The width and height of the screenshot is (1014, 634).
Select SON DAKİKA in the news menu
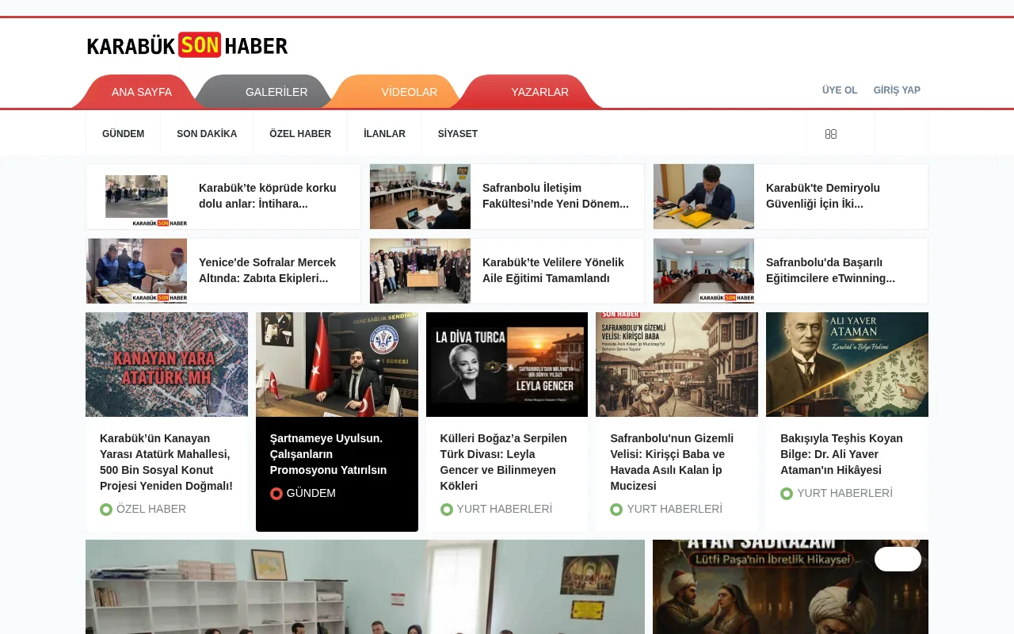(x=207, y=133)
